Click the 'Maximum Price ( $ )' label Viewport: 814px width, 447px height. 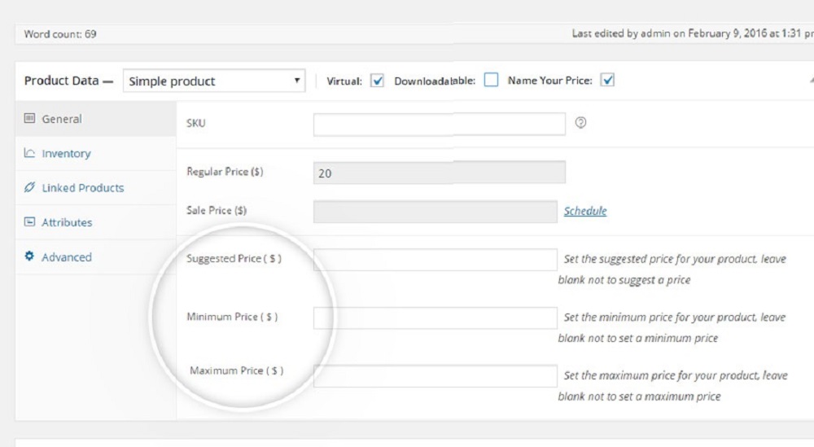(236, 370)
